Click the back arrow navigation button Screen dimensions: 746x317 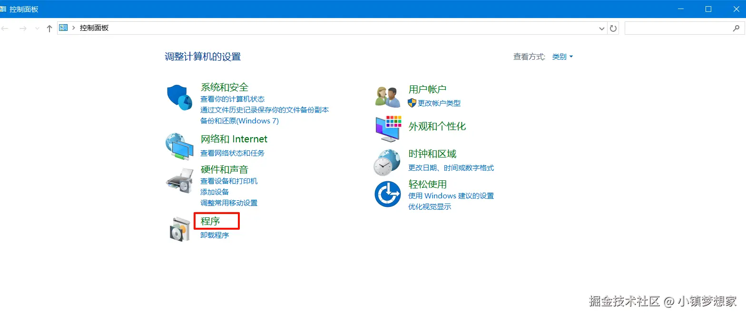pos(5,28)
